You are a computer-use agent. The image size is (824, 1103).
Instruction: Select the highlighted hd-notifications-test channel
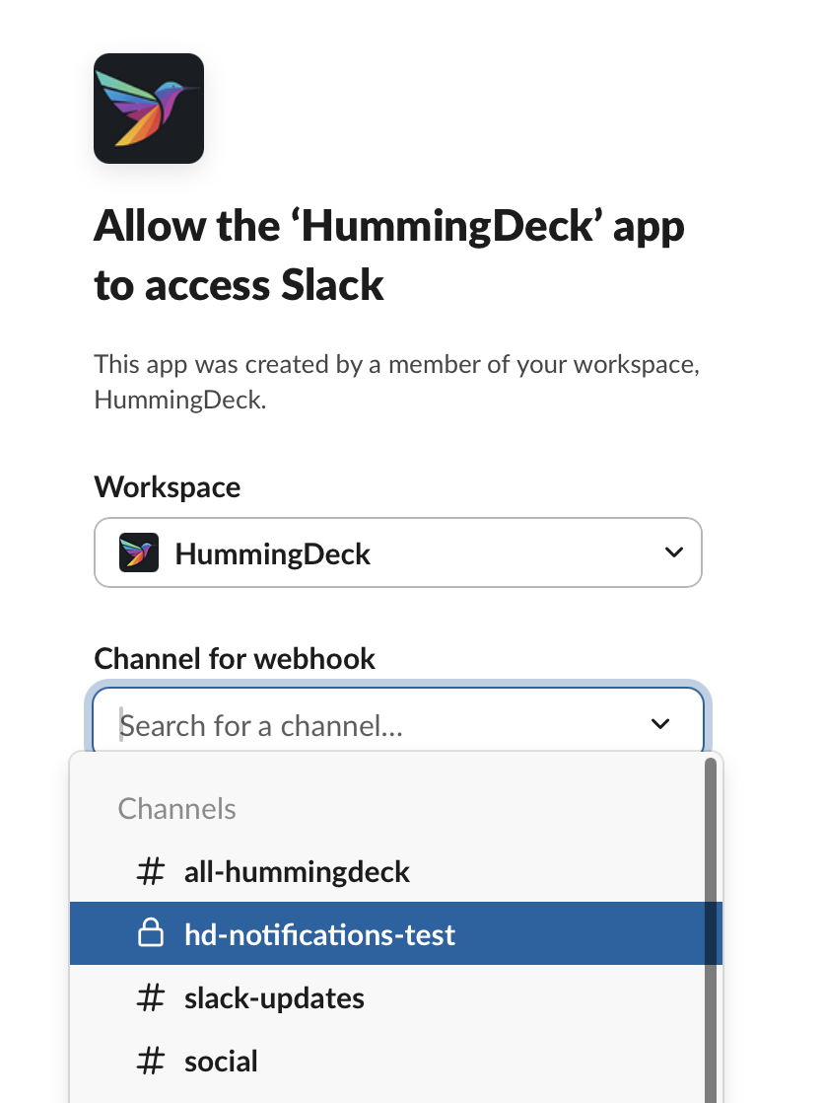click(x=318, y=932)
